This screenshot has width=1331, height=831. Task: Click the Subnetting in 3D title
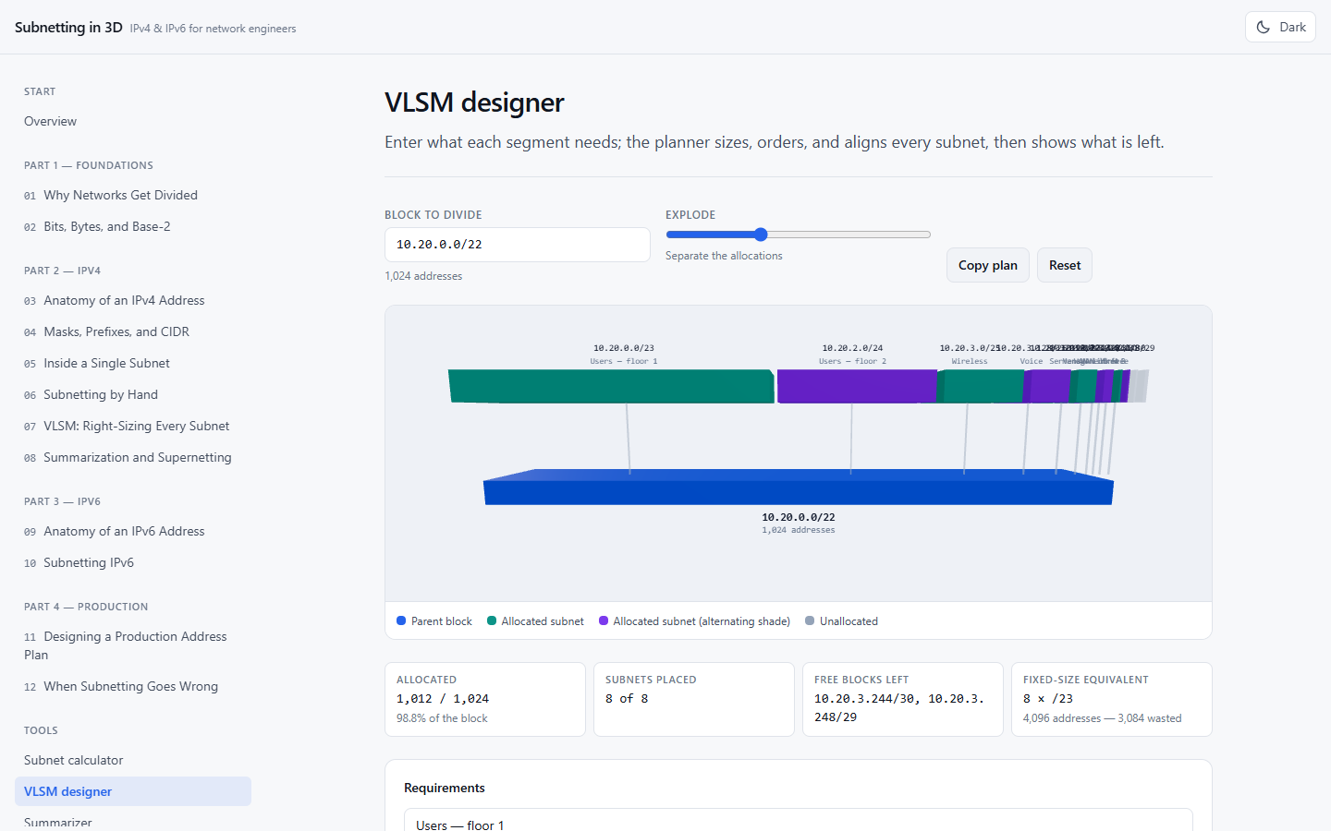click(x=68, y=28)
